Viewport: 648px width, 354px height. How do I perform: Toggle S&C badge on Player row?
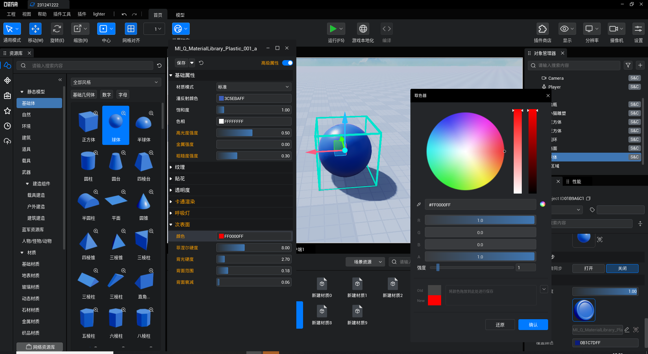tap(634, 87)
